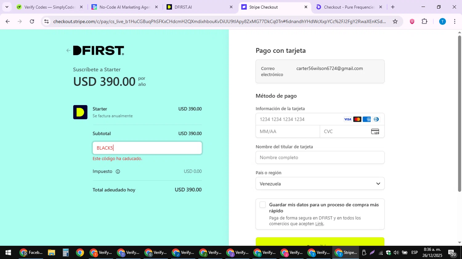462x259 pixels.
Task: Reload the Stripe Checkout page
Action: (32, 21)
